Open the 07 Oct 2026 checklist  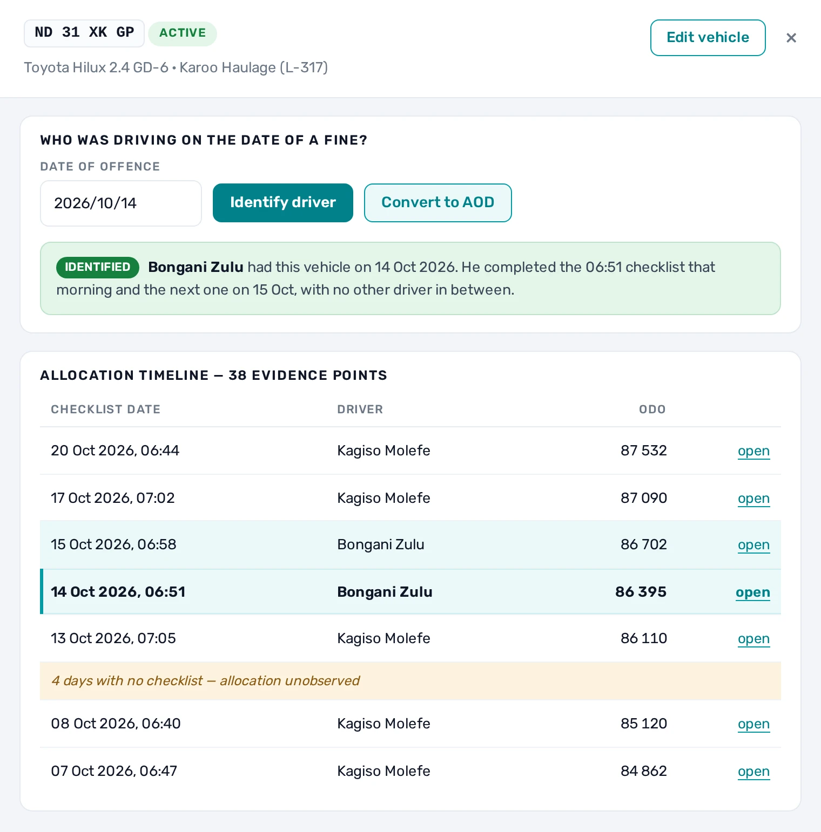(753, 772)
